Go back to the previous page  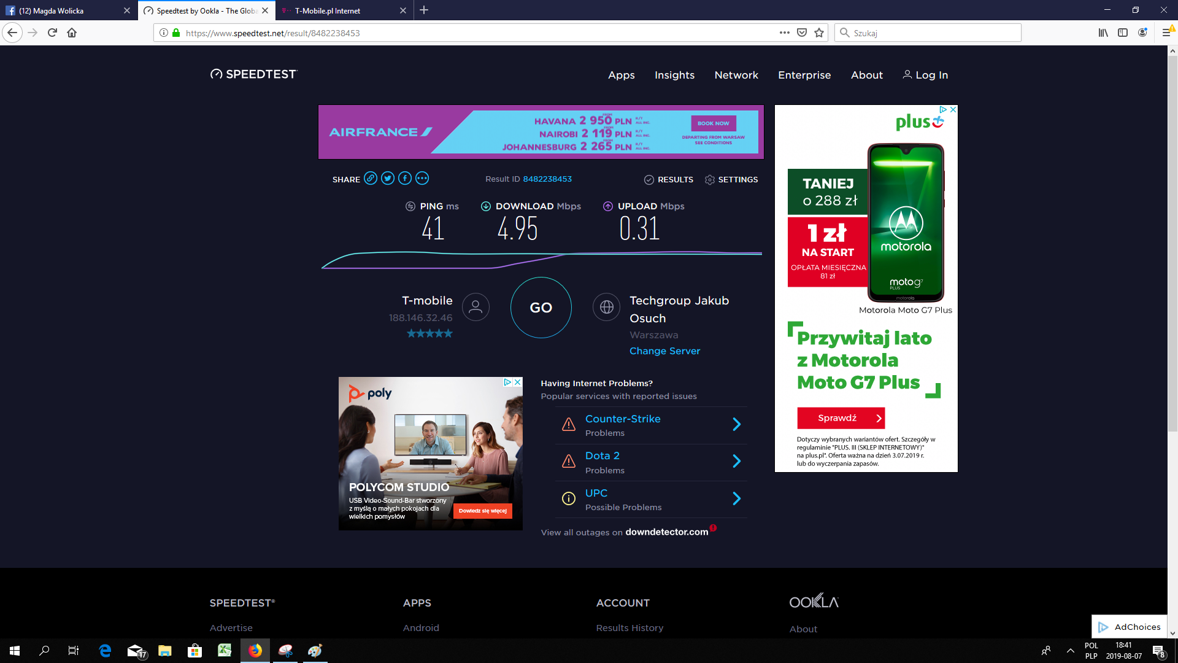(12, 33)
